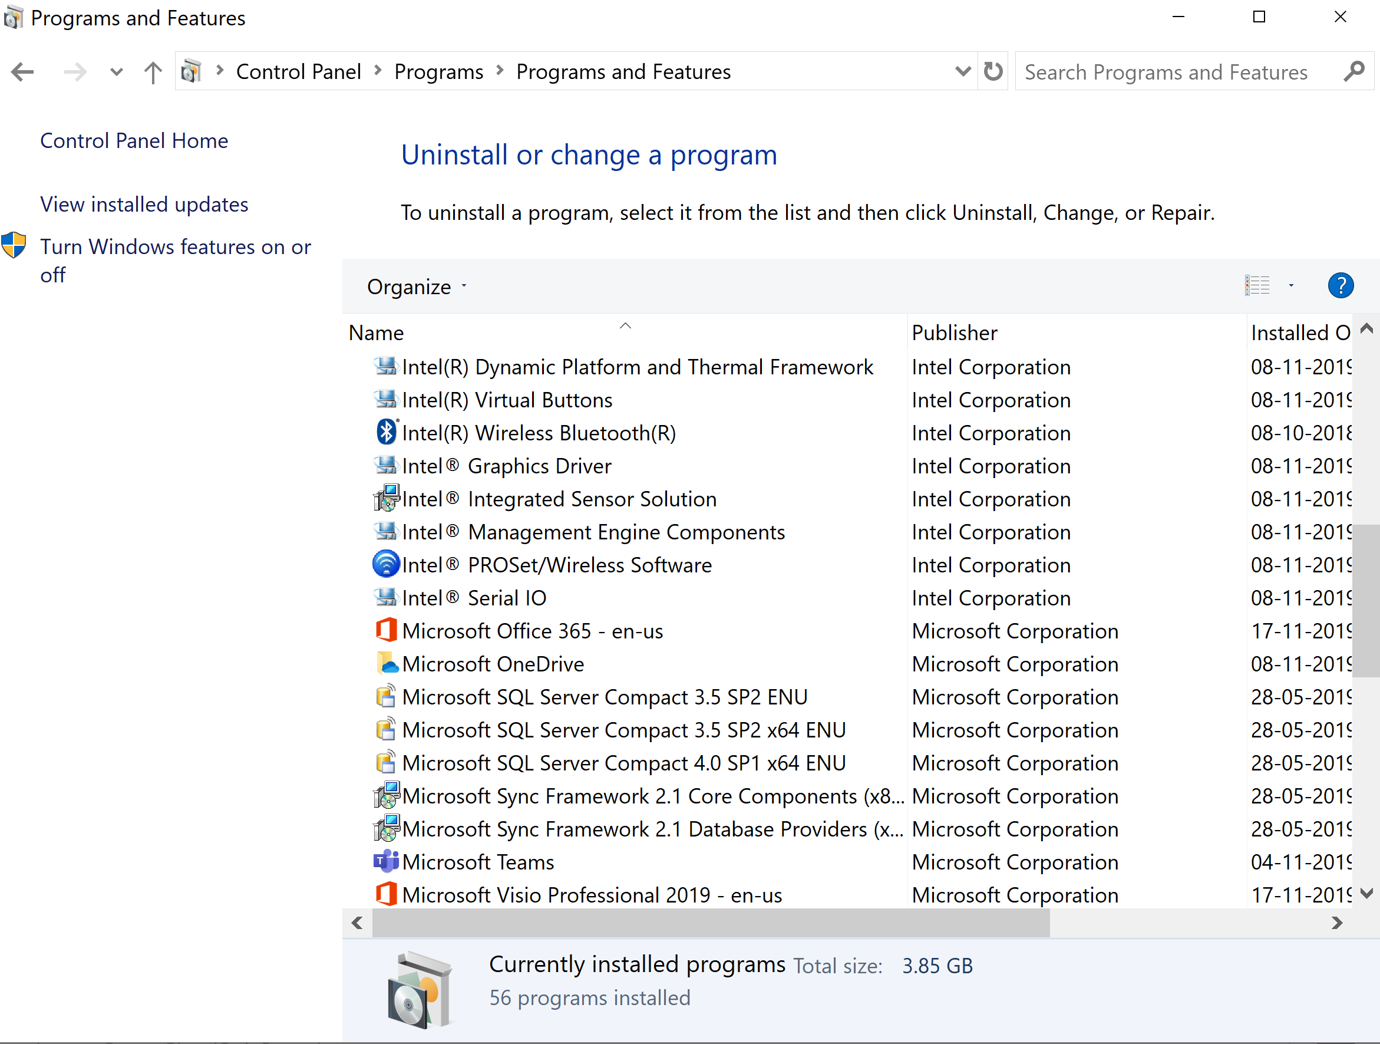Click the Refresh button in the address bar

pos(993,72)
